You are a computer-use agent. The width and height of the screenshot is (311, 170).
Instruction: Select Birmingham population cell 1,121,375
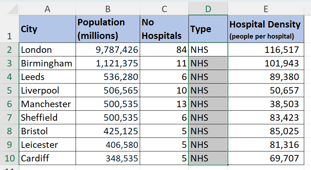pyautogui.click(x=107, y=64)
